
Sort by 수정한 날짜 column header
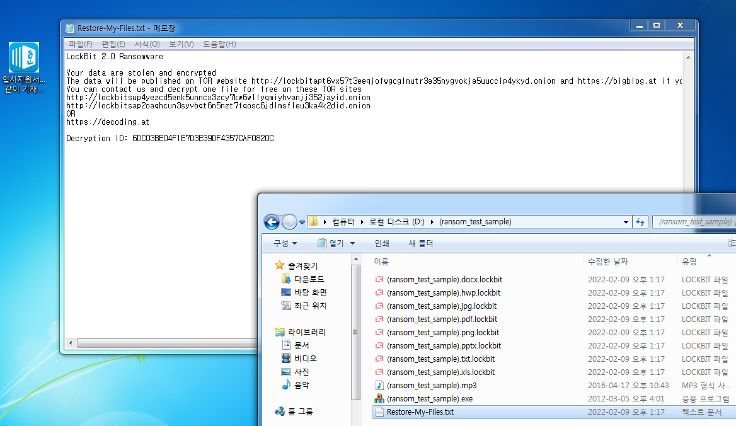click(630, 262)
